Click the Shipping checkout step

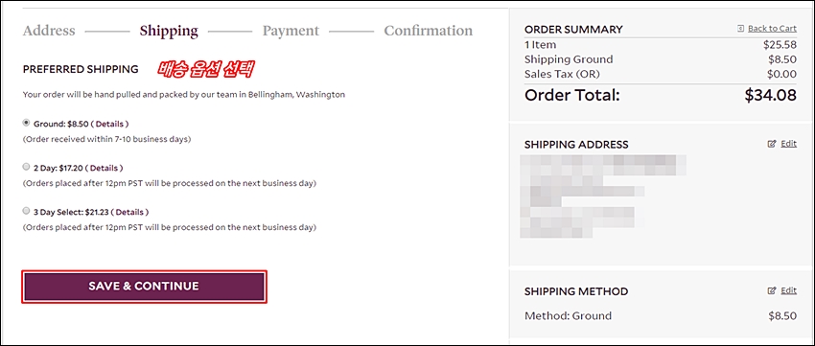169,32
